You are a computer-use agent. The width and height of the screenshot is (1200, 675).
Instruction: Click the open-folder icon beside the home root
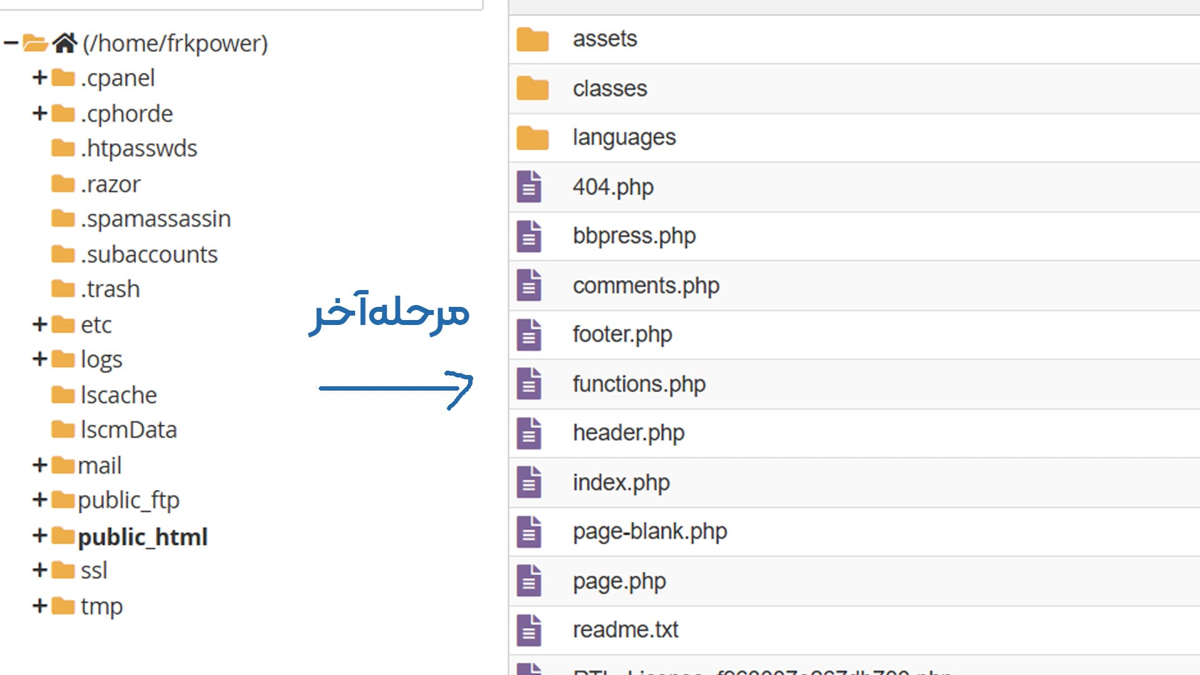coord(36,43)
